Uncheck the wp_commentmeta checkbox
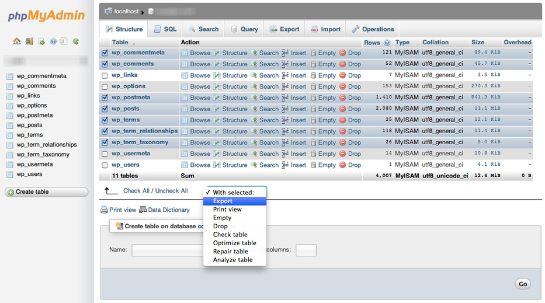 point(105,53)
